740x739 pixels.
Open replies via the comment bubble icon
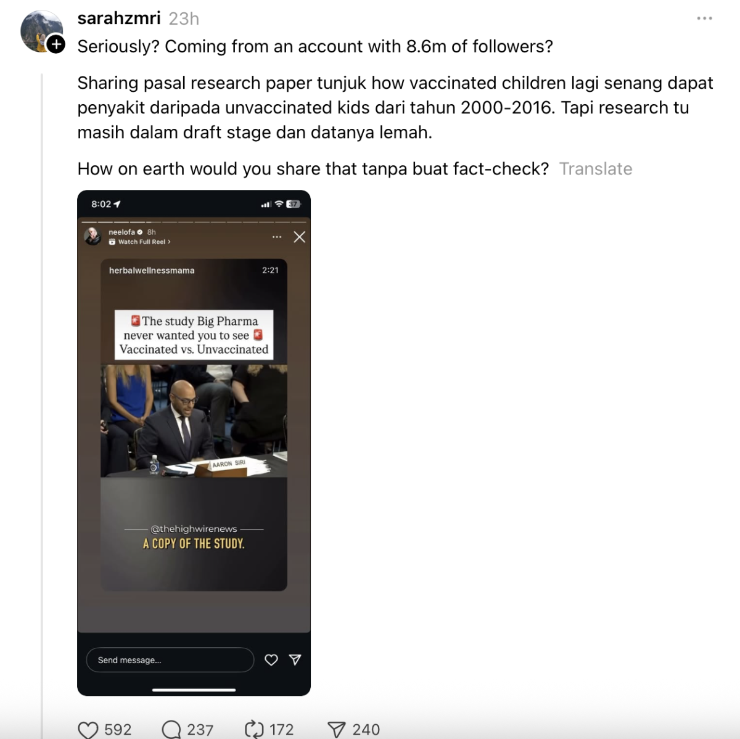pos(171,730)
